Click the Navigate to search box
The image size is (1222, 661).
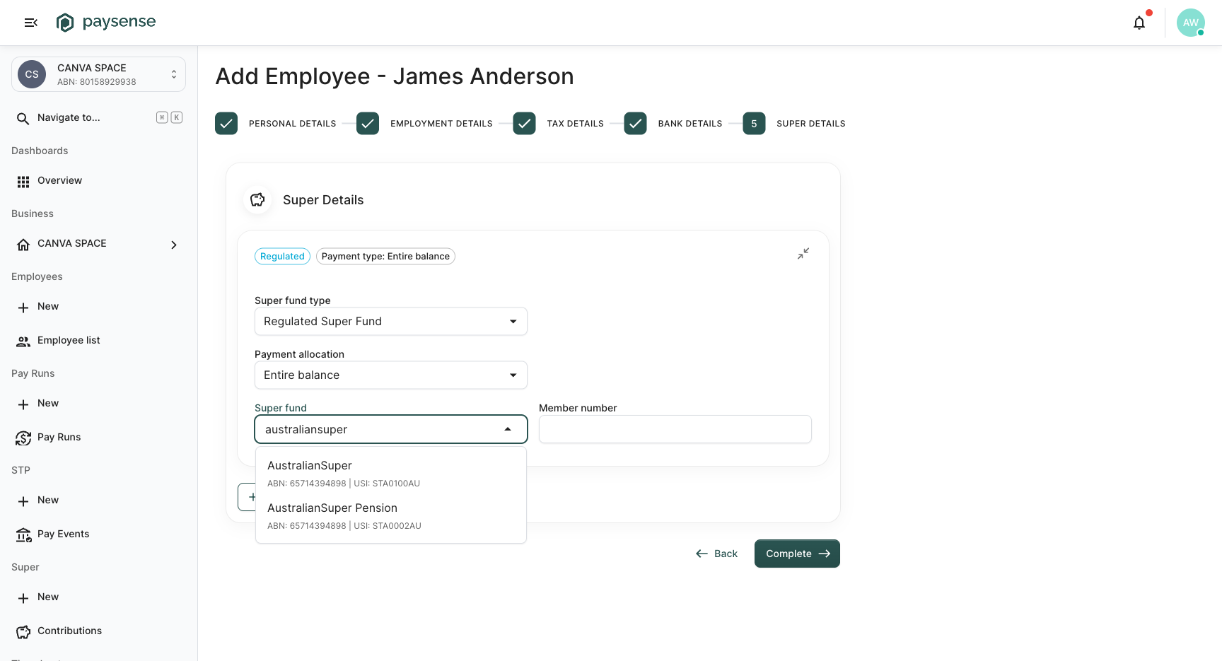click(x=98, y=117)
